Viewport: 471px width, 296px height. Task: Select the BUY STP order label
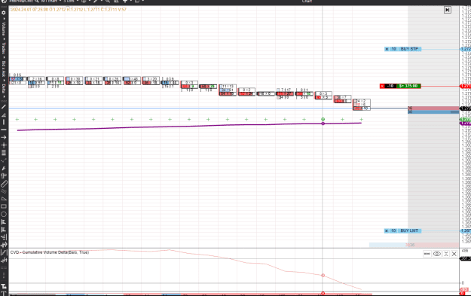[x=409, y=49]
